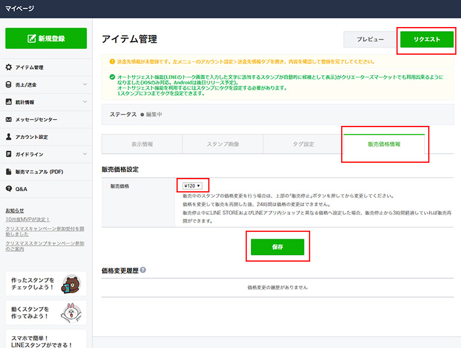Click the Q&A icon in sidebar

(x=9, y=189)
